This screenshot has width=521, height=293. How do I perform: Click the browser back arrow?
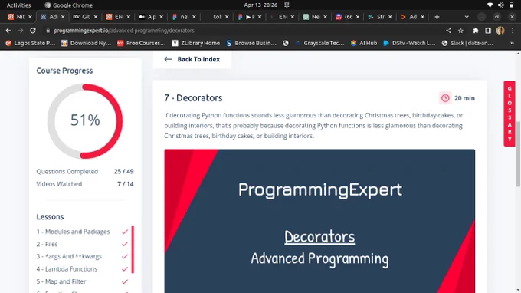click(x=8, y=31)
